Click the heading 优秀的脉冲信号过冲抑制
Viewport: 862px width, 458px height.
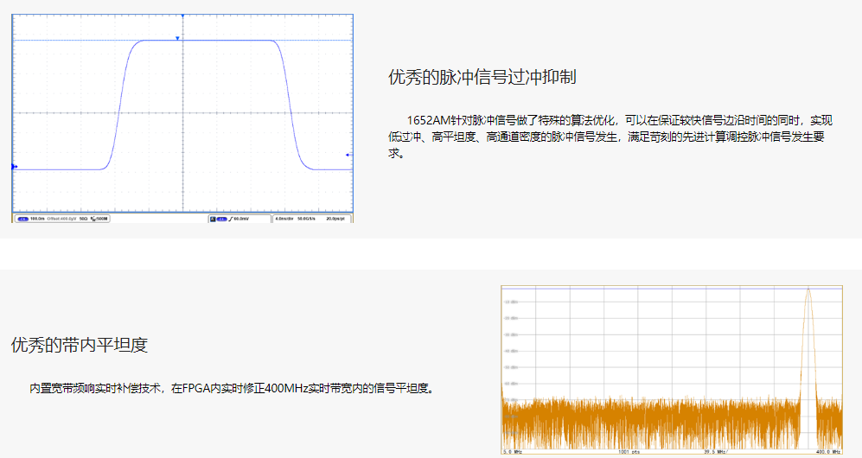tap(482, 77)
